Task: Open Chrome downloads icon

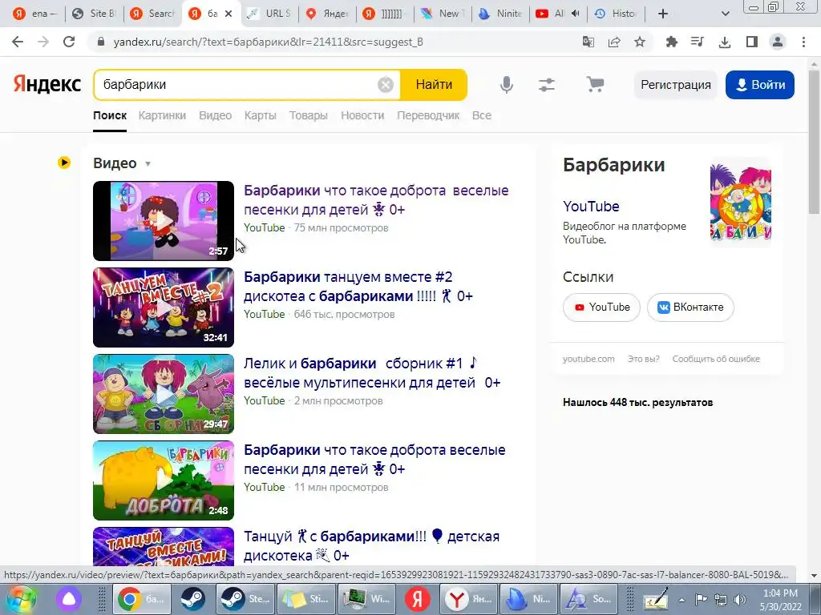Action: 725,42
